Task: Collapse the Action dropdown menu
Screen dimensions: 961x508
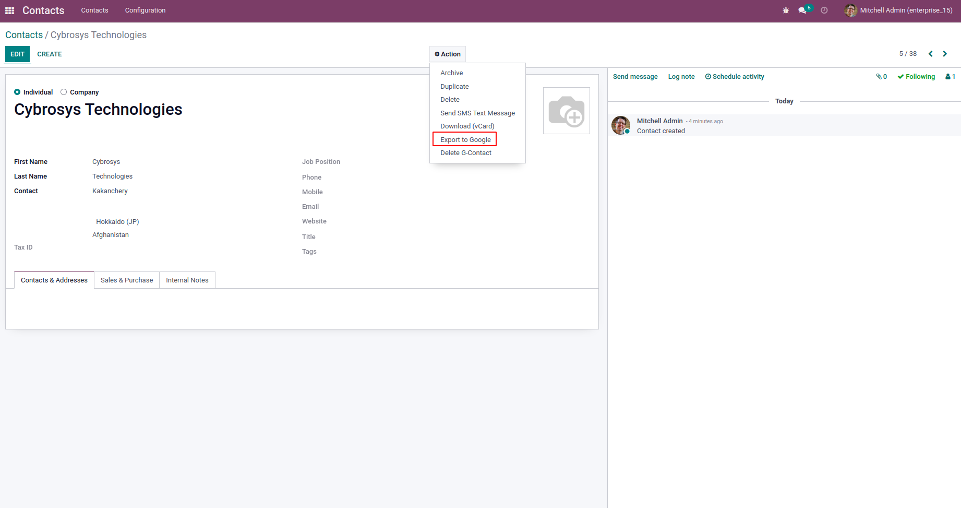Action: [x=448, y=54]
